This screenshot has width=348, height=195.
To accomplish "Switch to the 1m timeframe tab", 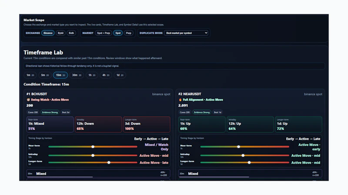I will 30,75.
